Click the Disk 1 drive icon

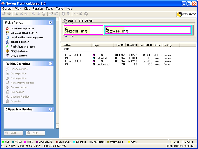point(65,21)
